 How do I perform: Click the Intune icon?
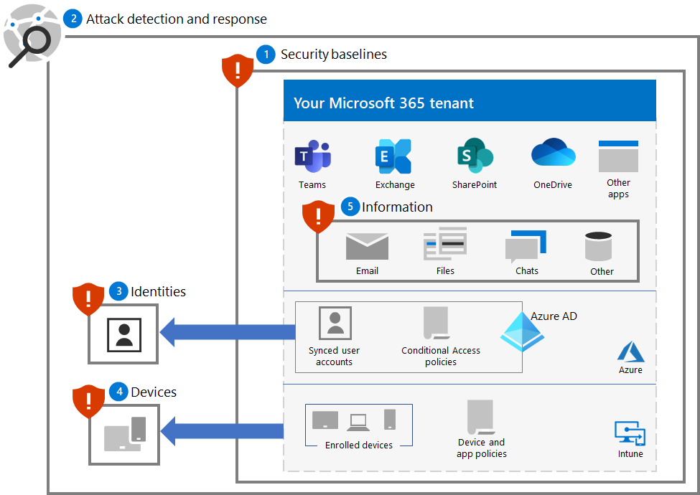tap(630, 433)
